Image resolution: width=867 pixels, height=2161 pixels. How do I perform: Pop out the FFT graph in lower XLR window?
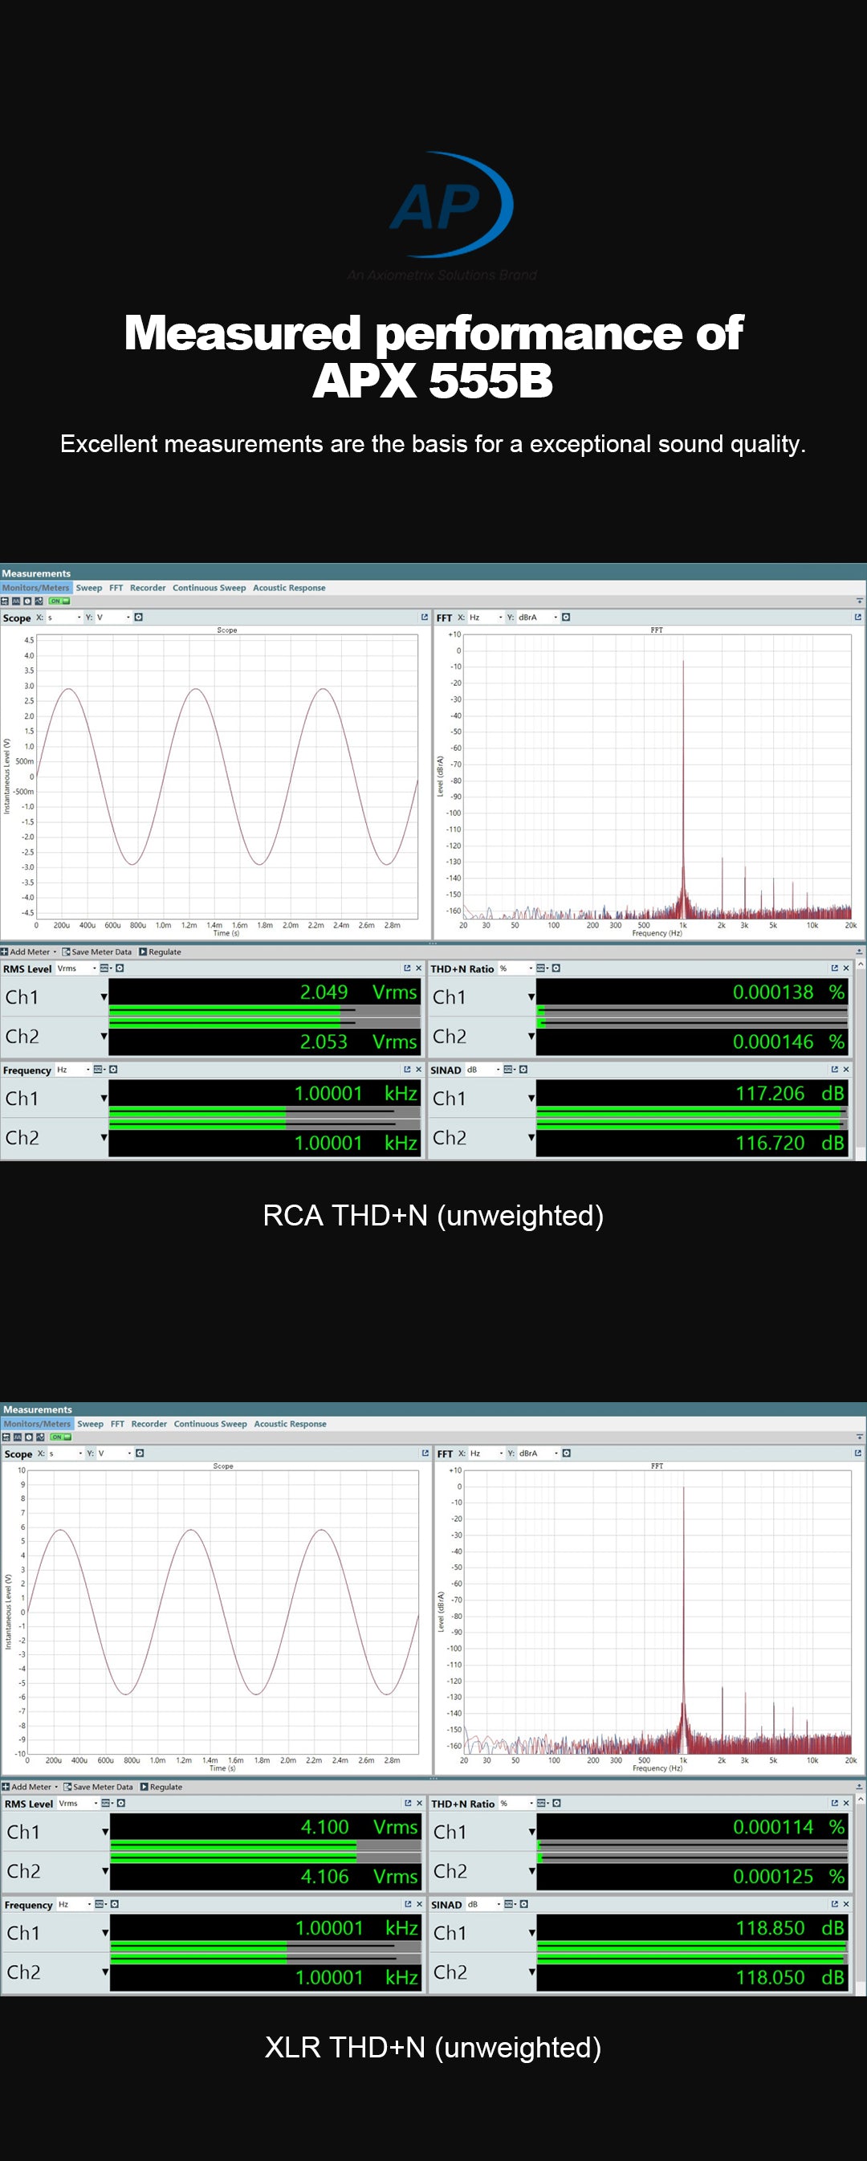coord(858,1453)
